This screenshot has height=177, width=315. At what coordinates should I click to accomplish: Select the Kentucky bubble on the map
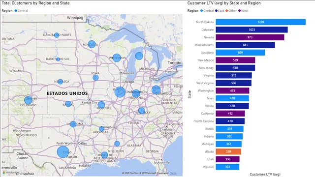[142, 111]
